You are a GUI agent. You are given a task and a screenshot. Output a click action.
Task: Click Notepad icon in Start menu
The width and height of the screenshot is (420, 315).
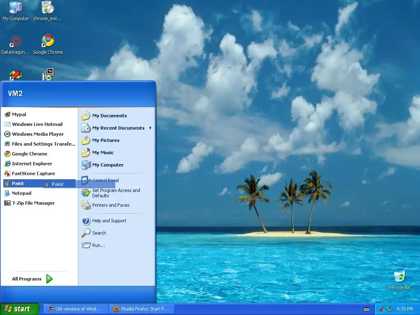pyautogui.click(x=7, y=193)
